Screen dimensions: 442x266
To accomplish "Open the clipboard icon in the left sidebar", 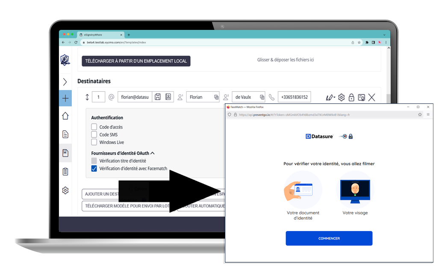I will click(65, 171).
